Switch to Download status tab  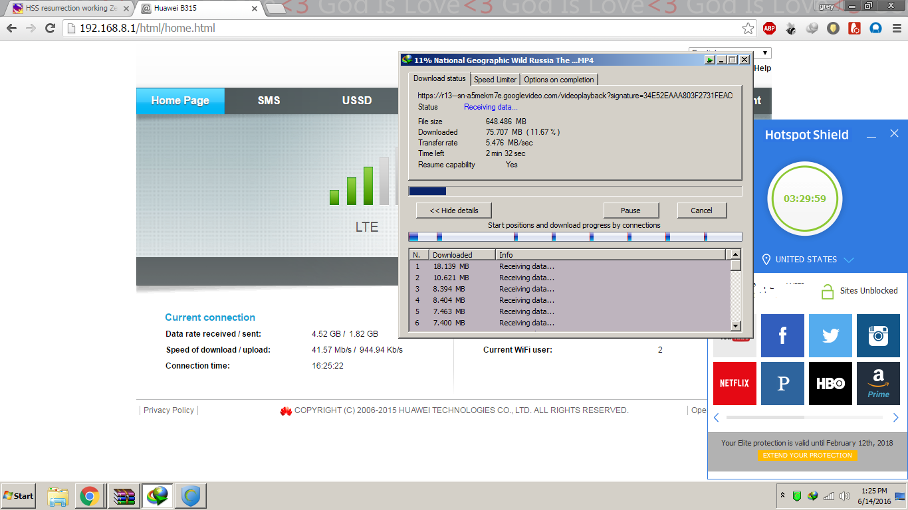coord(439,78)
